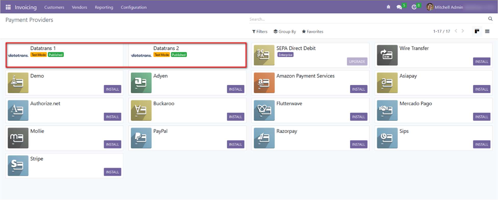Click the search magnifier icon

[x=490, y=19]
